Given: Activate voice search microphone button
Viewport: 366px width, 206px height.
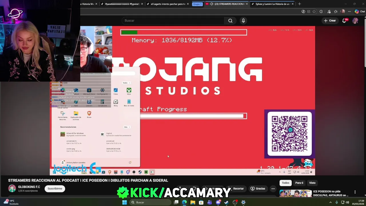Looking at the screenshot, I should (x=243, y=21).
